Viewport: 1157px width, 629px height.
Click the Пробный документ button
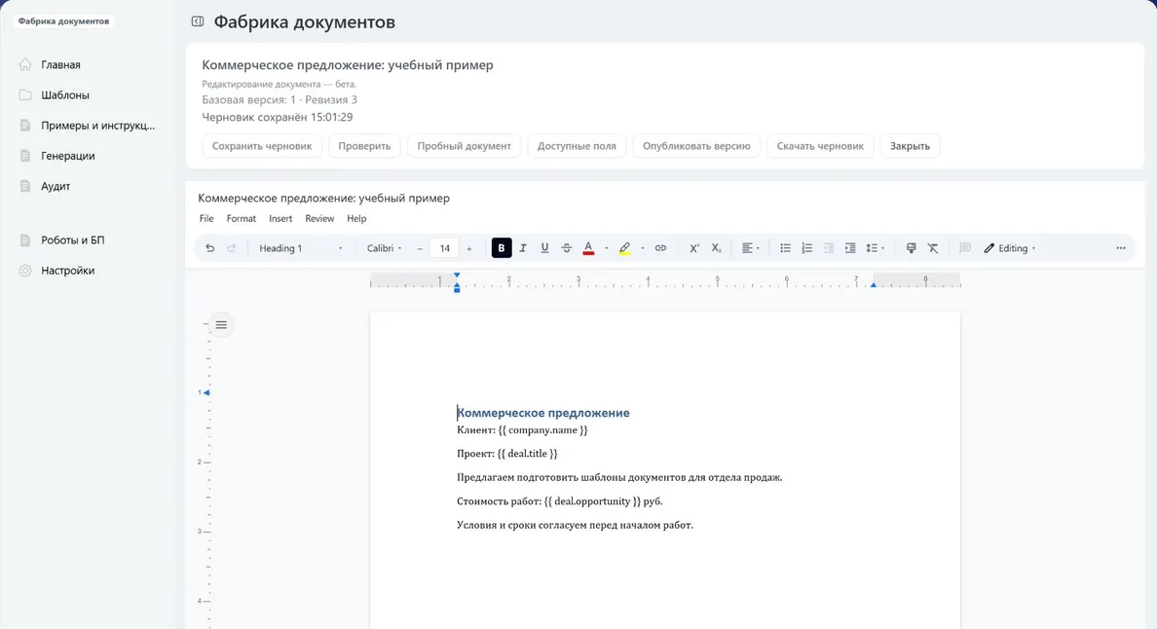[x=465, y=146]
